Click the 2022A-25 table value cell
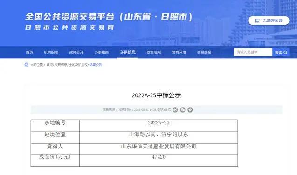The height and width of the screenshot is (175, 297). pyautogui.click(x=159, y=126)
